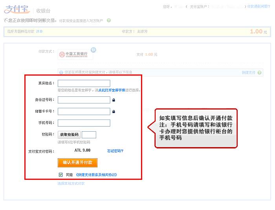
Task: Toggle 同意 agreement checkbox
Action: [x=60, y=175]
